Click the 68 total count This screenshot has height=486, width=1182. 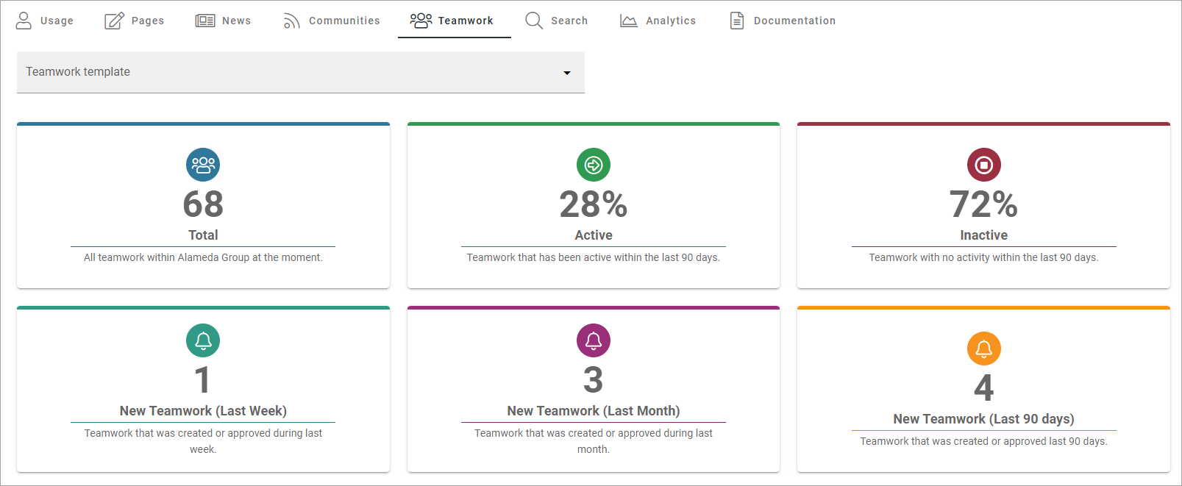click(x=203, y=204)
